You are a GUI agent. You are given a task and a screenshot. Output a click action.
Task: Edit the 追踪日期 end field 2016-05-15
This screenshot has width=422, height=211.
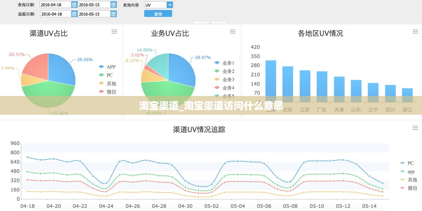[94, 14]
